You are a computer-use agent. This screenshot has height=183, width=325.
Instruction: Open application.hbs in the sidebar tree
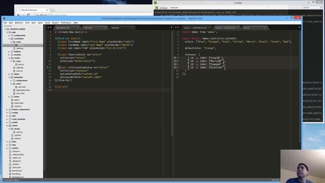(x=23, y=90)
